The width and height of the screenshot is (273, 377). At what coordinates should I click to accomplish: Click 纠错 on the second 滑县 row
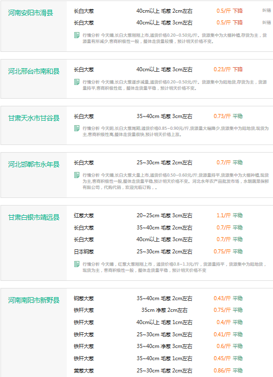[266, 22]
